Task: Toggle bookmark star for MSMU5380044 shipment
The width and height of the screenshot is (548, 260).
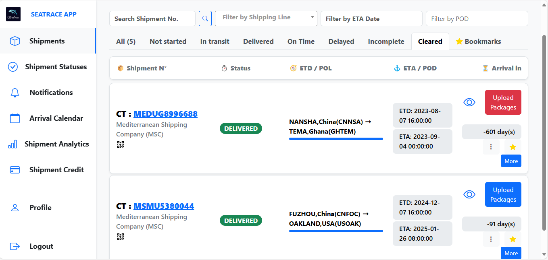Action: pyautogui.click(x=513, y=239)
